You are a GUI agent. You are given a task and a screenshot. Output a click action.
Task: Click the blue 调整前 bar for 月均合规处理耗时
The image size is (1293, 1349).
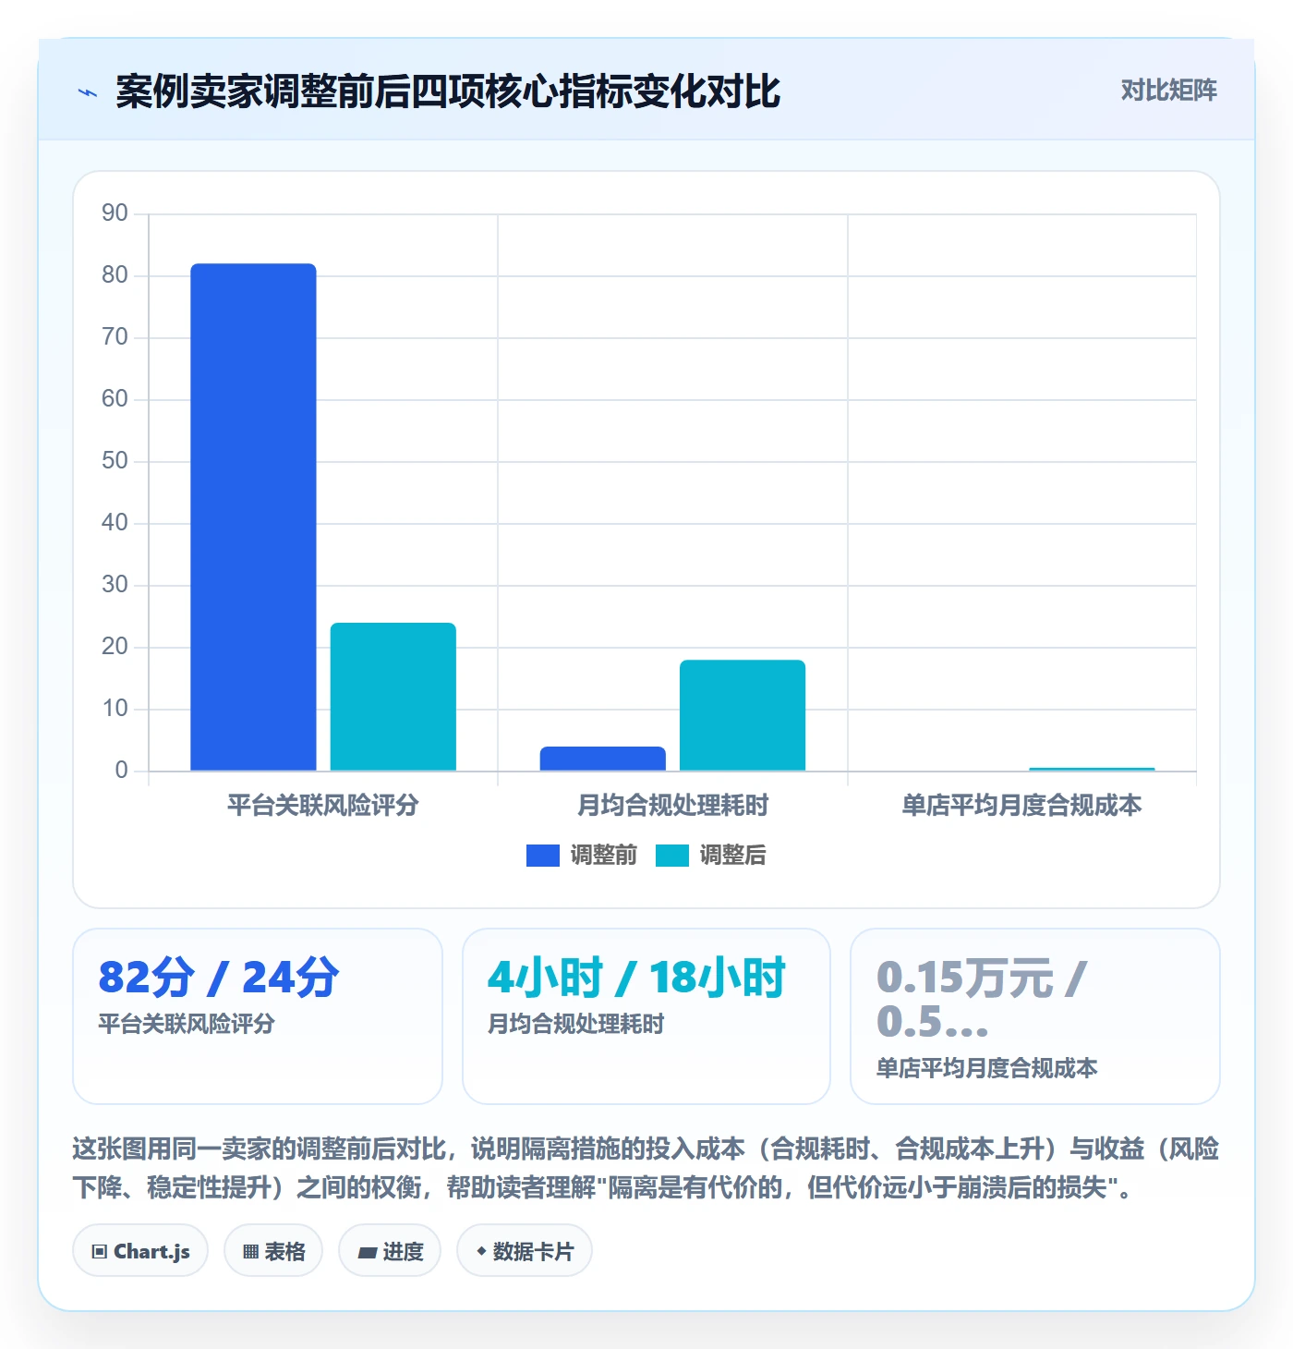603,759
